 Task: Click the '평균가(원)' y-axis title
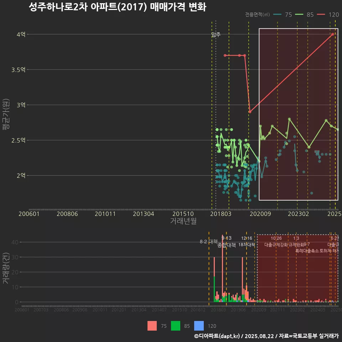tap(6, 114)
